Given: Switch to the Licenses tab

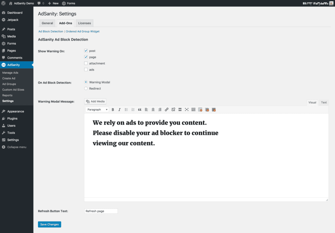Looking at the screenshot, I should (x=84, y=23).
